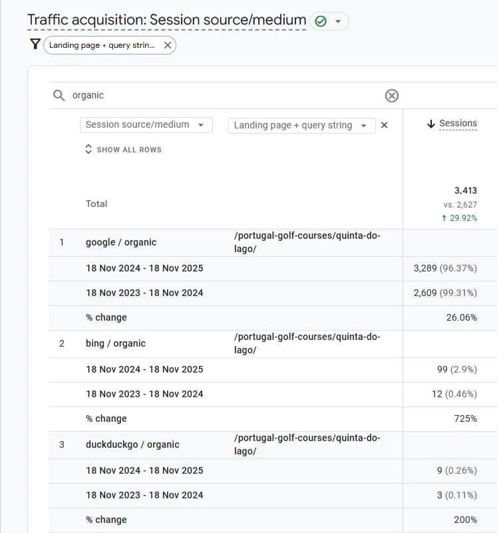The width and height of the screenshot is (497, 533).
Task: Click the X on the Landing page filter chip
Action: [x=167, y=45]
